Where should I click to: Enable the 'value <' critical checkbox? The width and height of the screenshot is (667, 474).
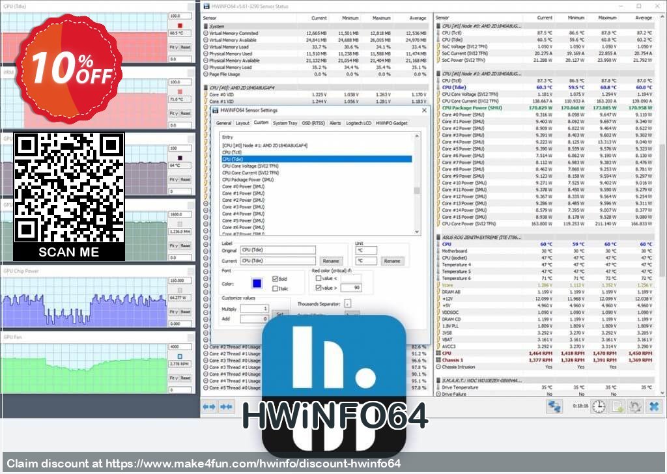(318, 278)
